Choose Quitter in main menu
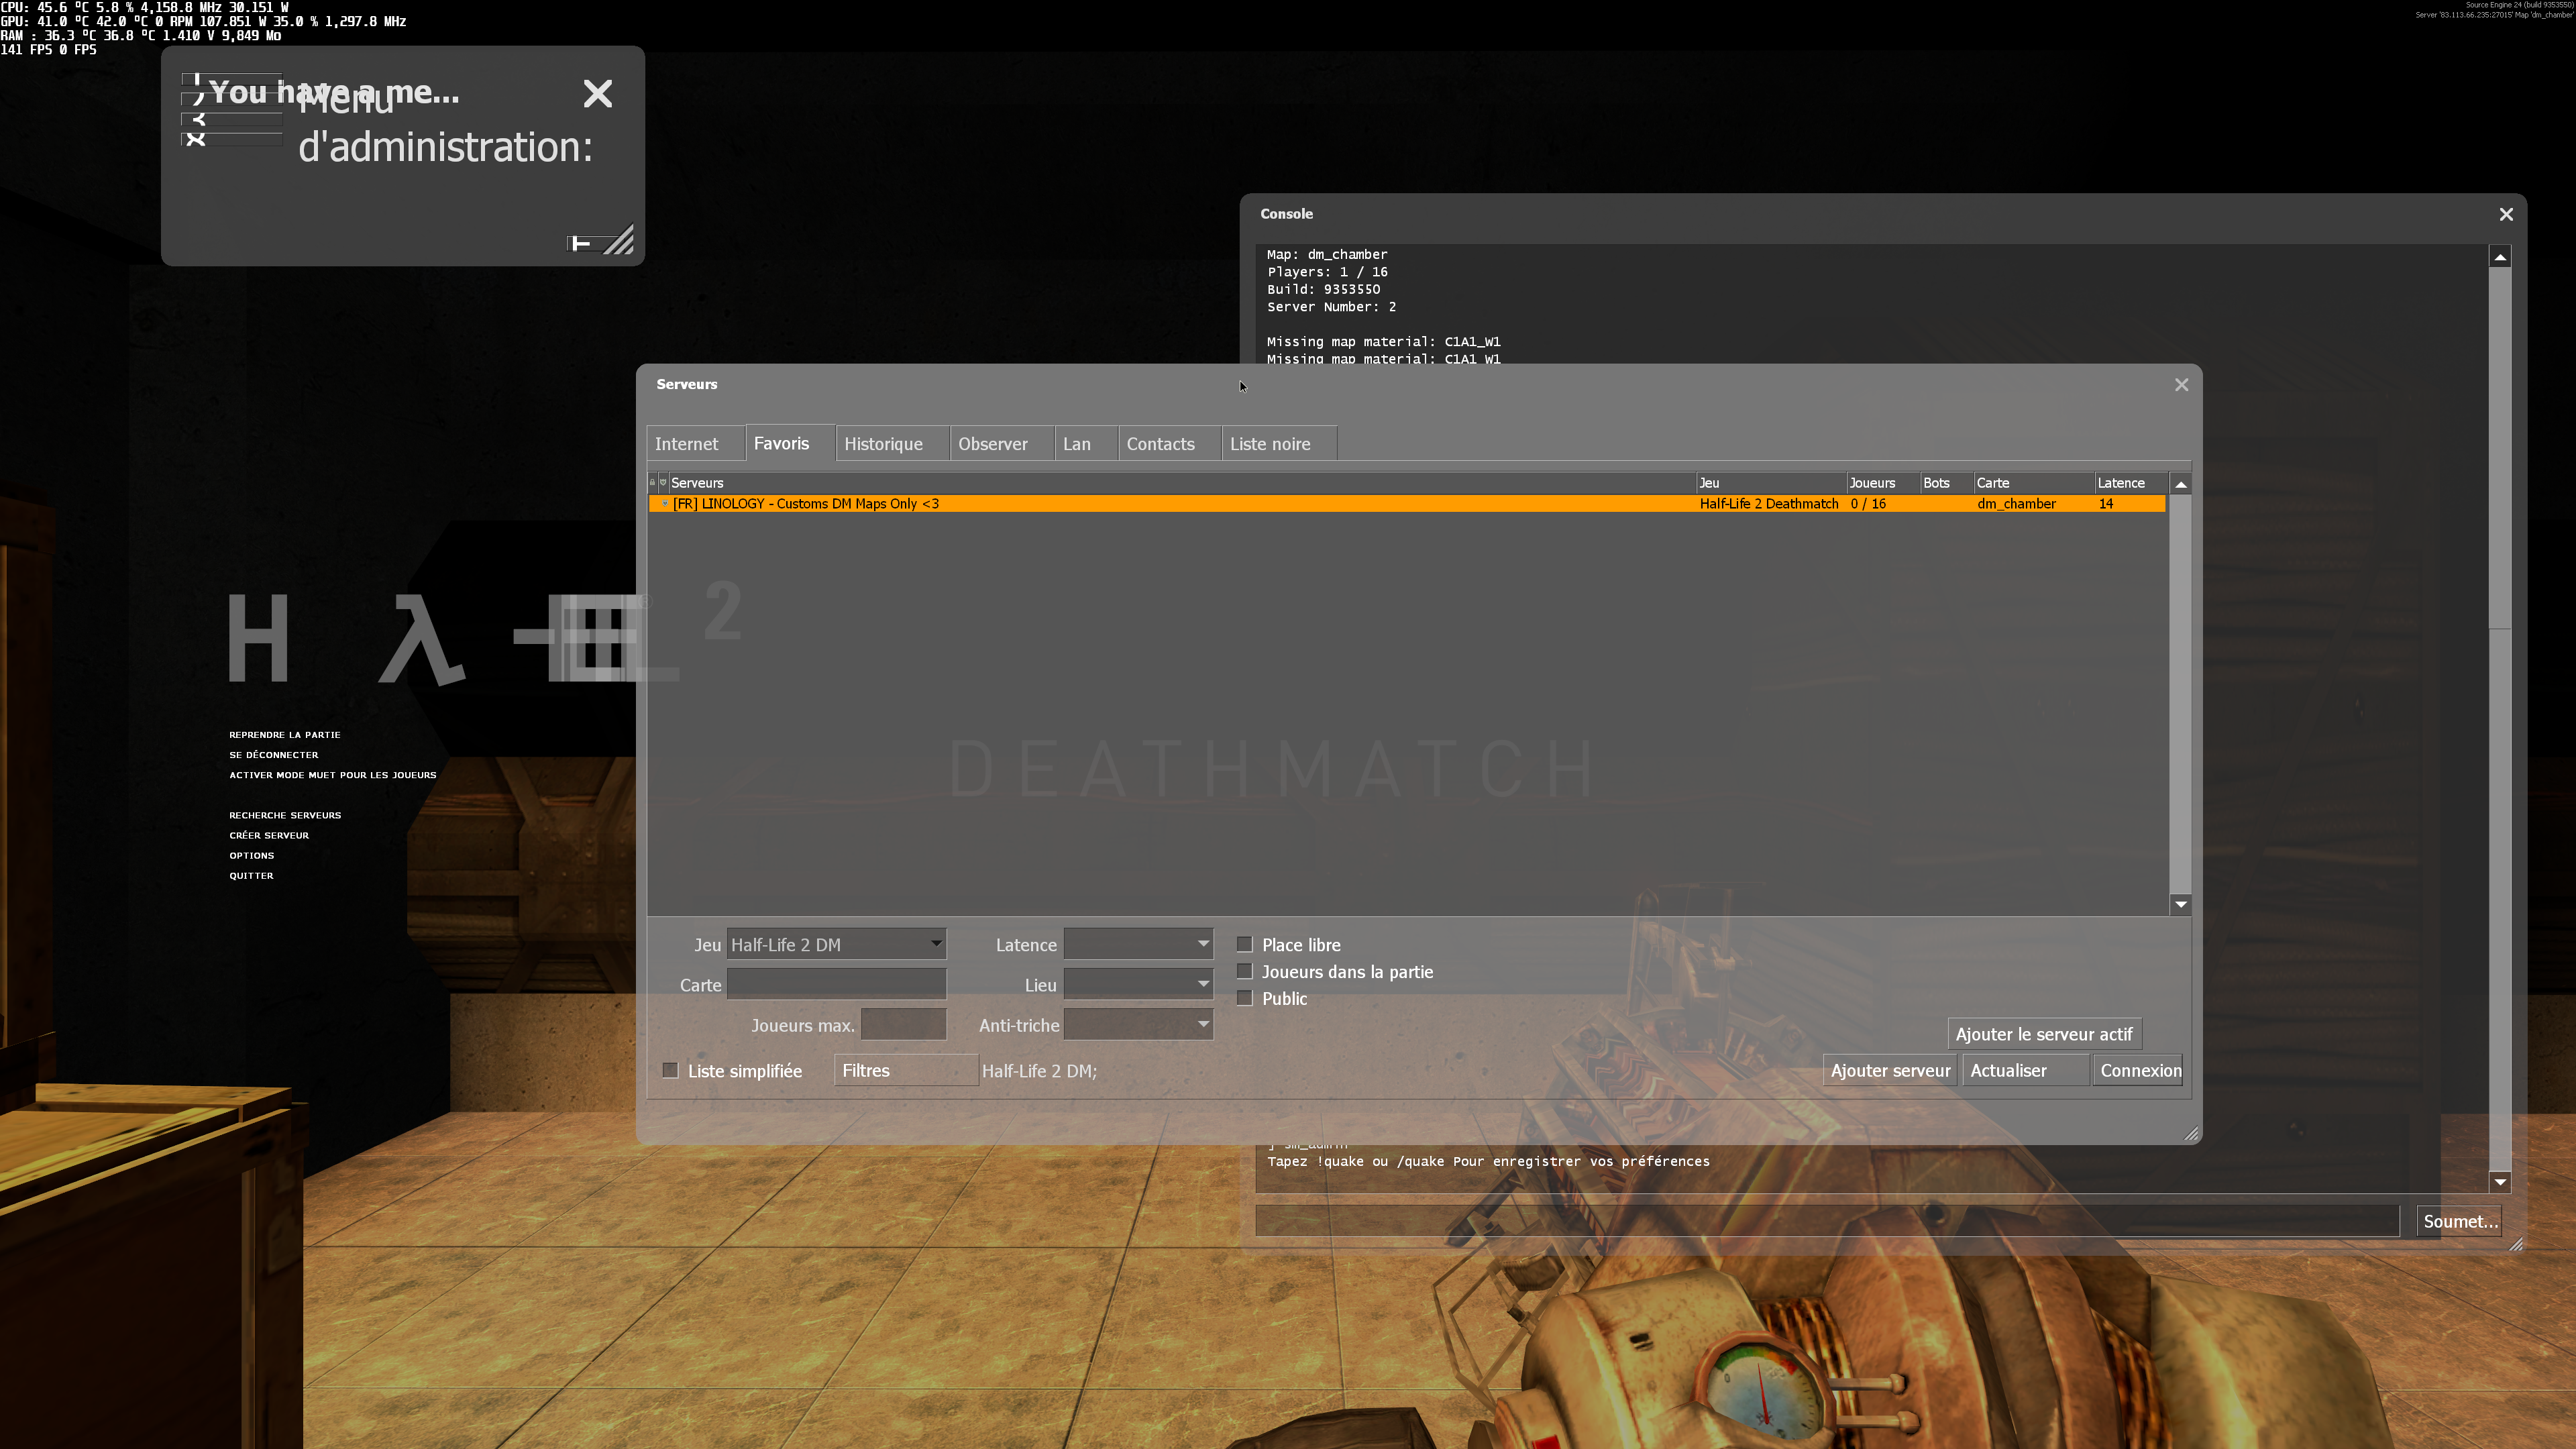The width and height of the screenshot is (2576, 1449). [x=251, y=875]
